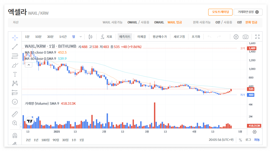Open time axis settings icon
The width and height of the screenshot is (271, 151).
click(254, 132)
